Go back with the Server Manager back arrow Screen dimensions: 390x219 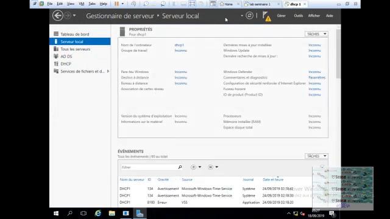pyautogui.click(x=58, y=16)
